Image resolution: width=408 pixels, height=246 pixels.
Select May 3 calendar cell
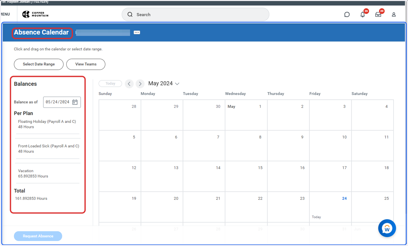point(330,115)
